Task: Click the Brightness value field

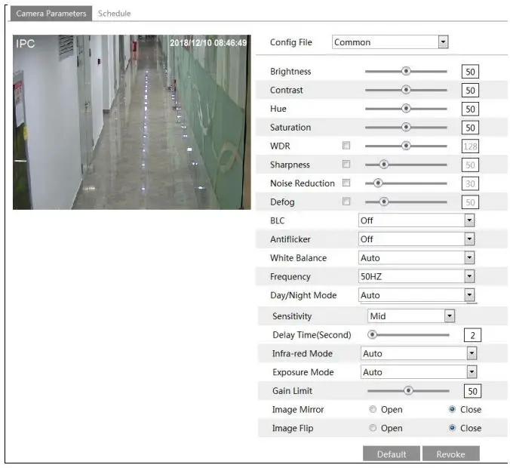Action: pyautogui.click(x=470, y=72)
